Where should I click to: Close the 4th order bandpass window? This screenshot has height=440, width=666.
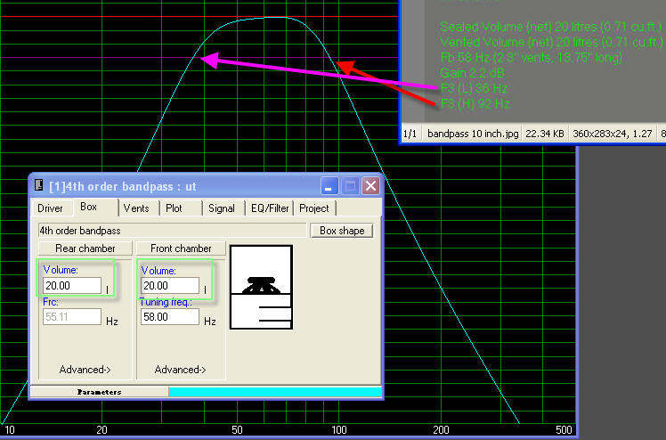(370, 186)
